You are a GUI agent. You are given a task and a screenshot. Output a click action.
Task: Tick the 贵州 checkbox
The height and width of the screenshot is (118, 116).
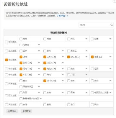(92, 81)
